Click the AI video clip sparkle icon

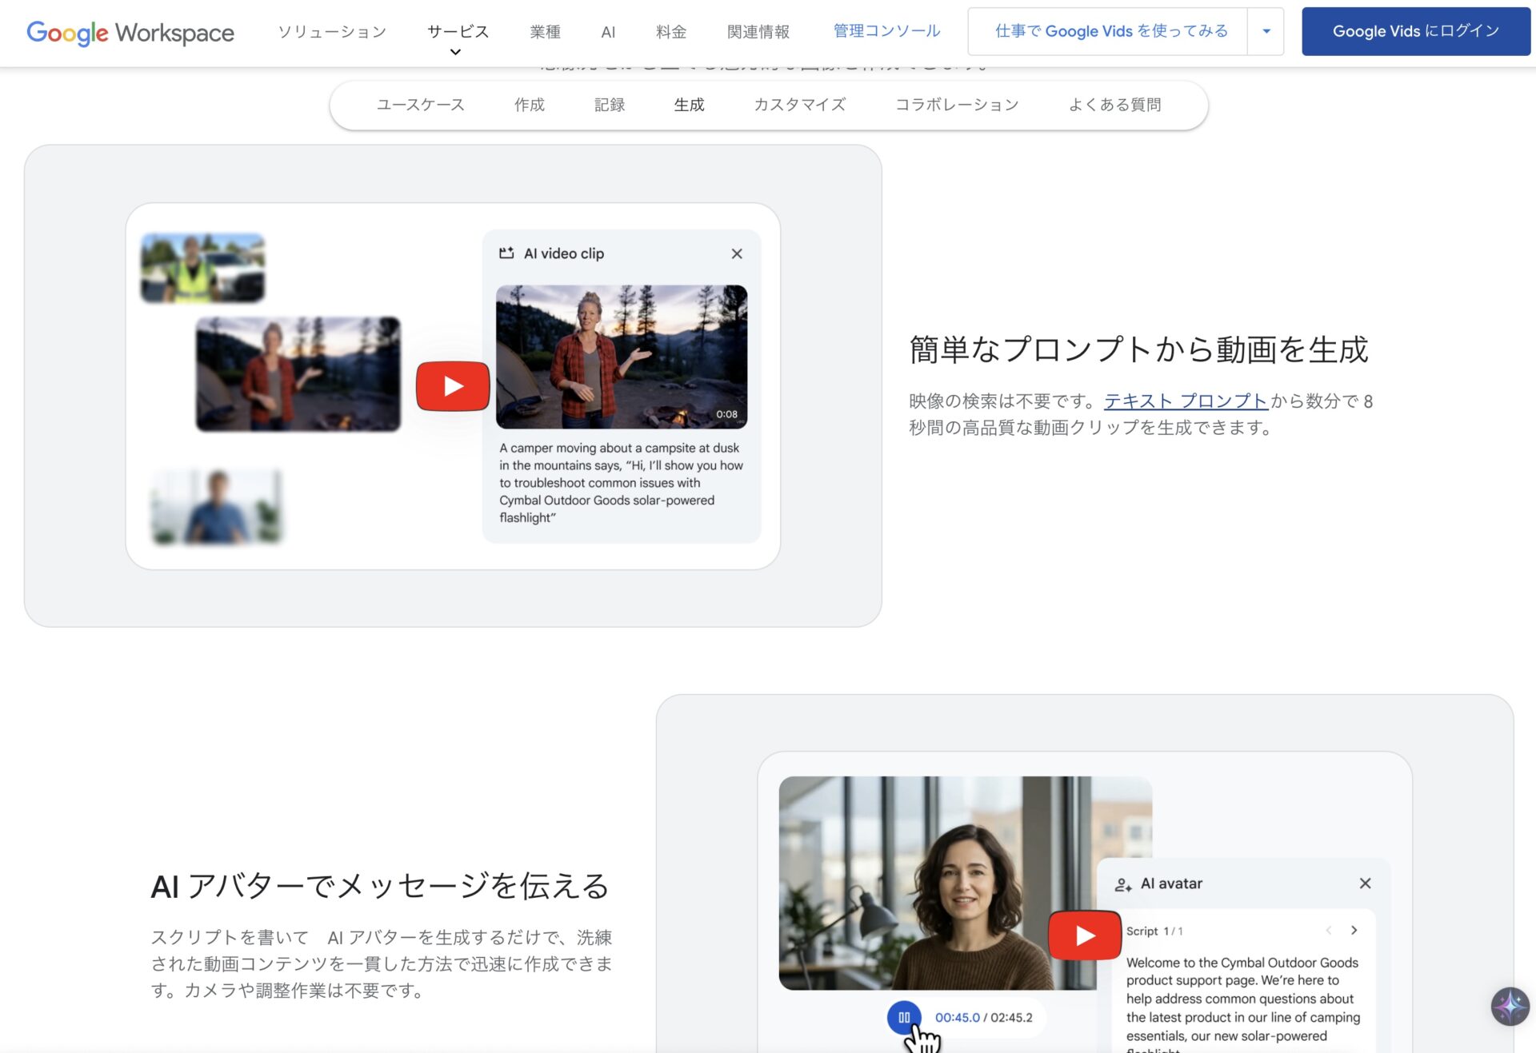click(x=506, y=253)
